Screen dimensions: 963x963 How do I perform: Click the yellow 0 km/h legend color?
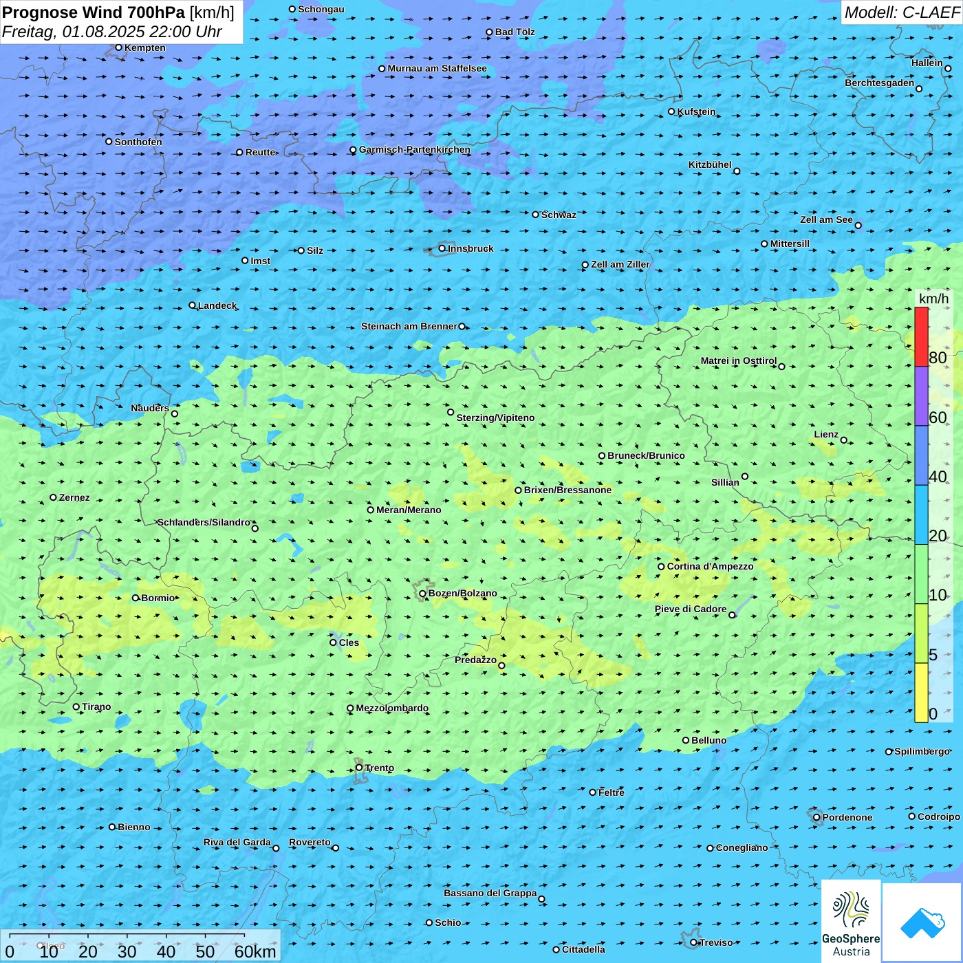[921, 692]
